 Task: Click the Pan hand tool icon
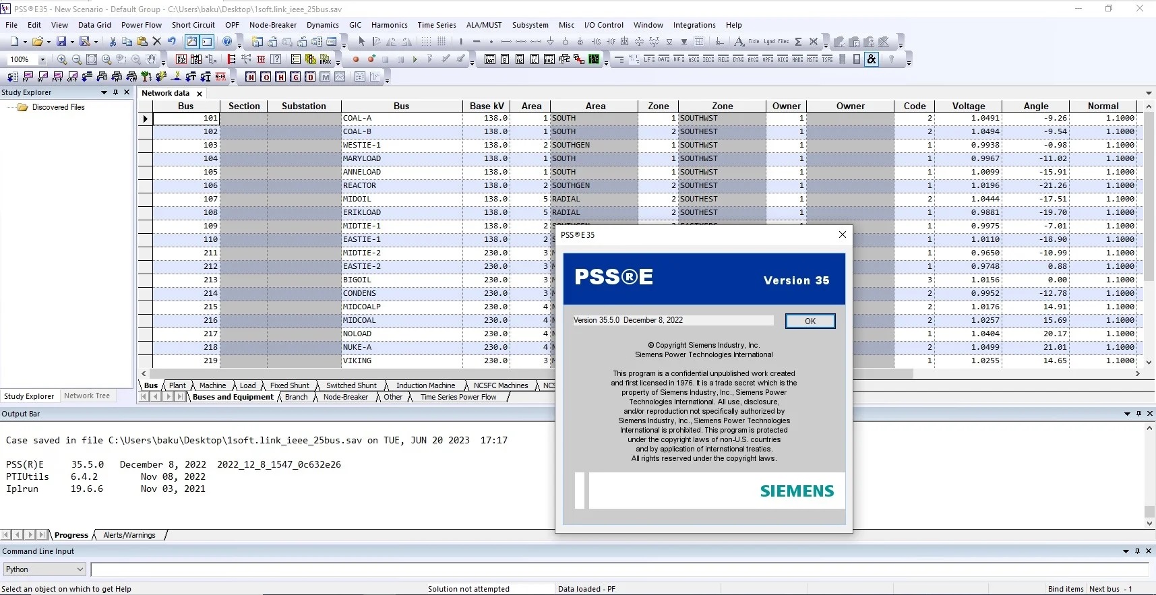pos(152,59)
